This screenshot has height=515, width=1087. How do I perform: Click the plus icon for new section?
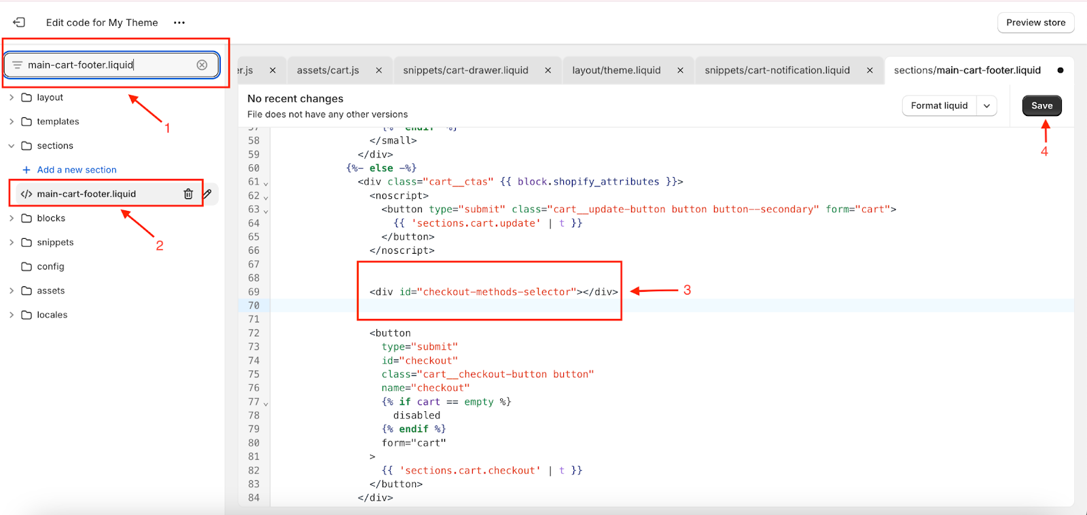point(26,170)
